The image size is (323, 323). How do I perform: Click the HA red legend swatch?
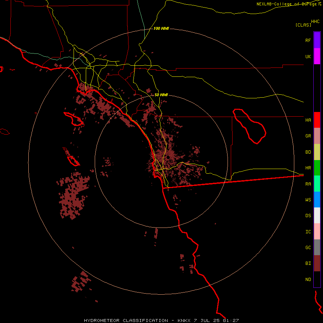coord(317,120)
